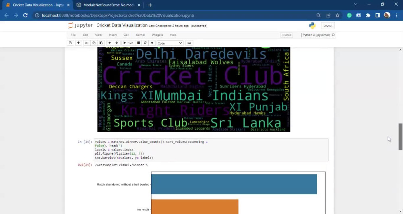This screenshot has width=403, height=214.
Task: Save and checkpoint the notebook
Action: pos(70,43)
